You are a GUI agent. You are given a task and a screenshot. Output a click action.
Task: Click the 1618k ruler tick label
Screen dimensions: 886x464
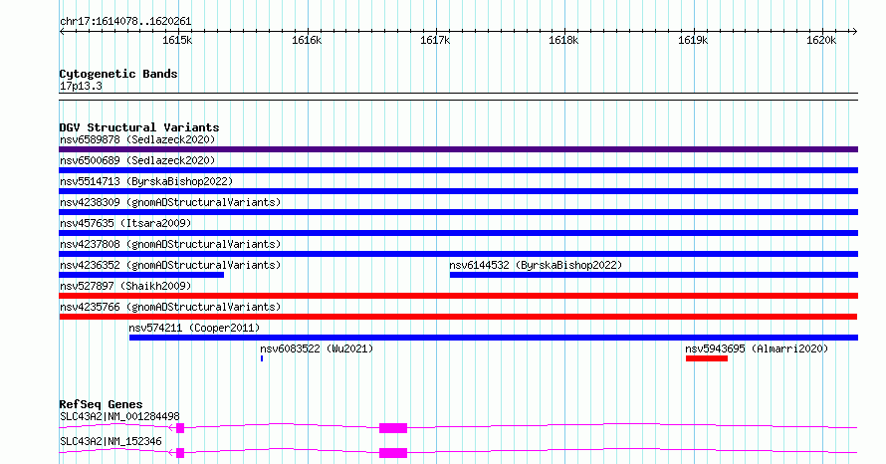[563, 40]
